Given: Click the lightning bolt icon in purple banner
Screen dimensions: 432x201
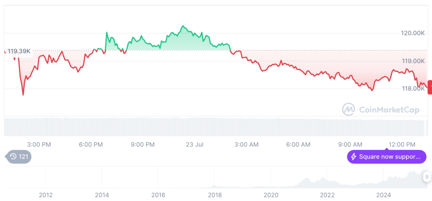Looking at the screenshot, I should tap(354, 157).
